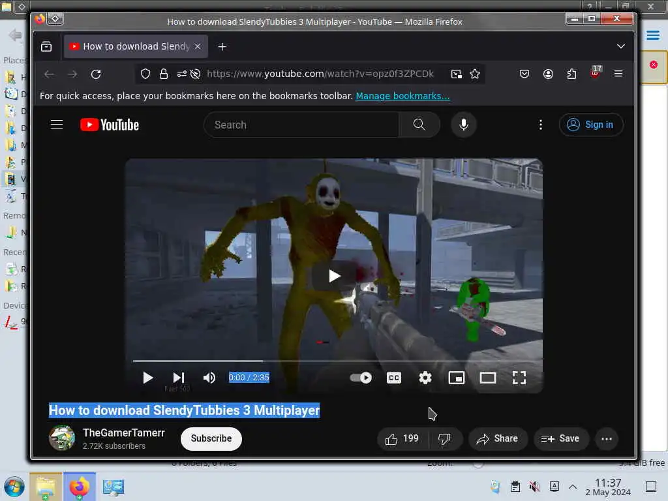Screen dimensions: 668x501
Task: Show desktop via taskbar corner button
Action: [651, 487]
